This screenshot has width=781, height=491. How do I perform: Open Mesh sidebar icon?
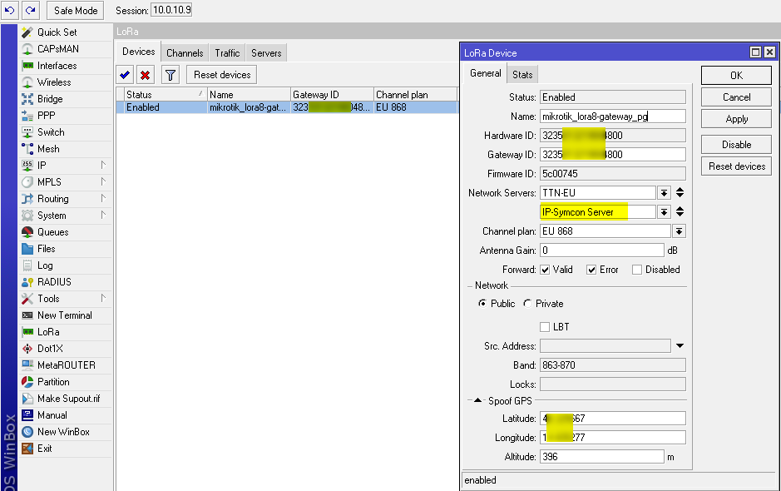[x=27, y=148]
